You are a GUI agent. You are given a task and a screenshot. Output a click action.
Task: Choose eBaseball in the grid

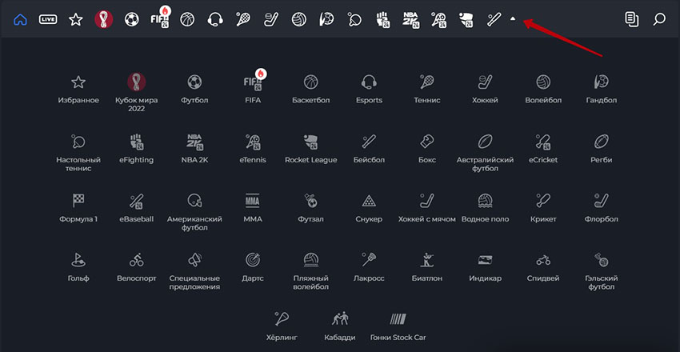tap(137, 208)
